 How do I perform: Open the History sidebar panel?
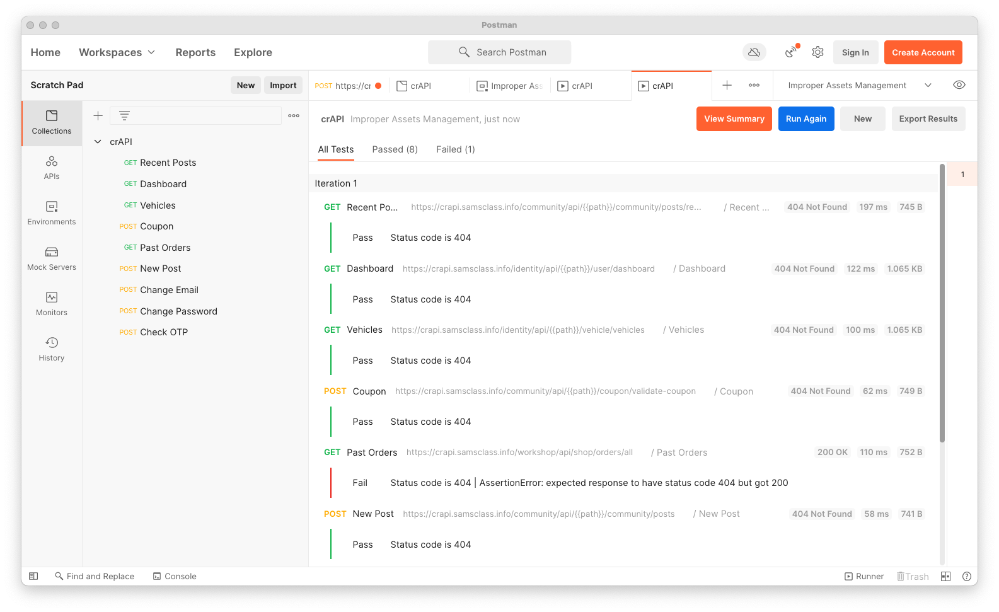pyautogui.click(x=52, y=350)
